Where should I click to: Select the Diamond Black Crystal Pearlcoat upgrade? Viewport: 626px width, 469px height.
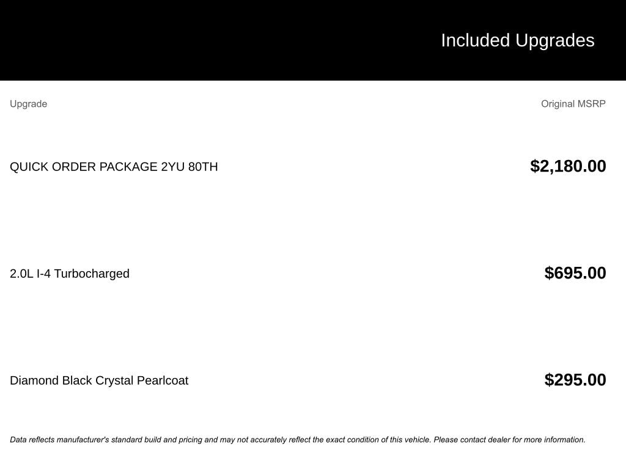click(x=99, y=380)
